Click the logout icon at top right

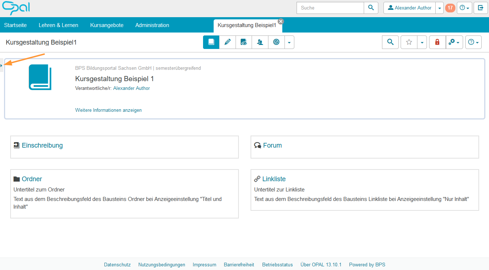481,8
